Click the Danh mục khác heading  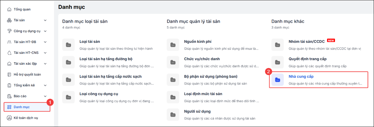tap(288, 21)
